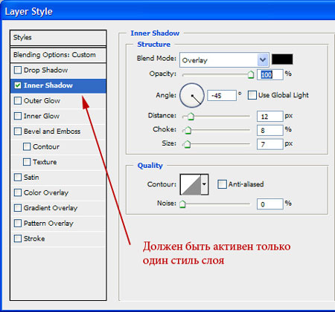Image resolution: width=335 pixels, height=312 pixels.
Task: Click the Noise slider handle
Action: point(182,204)
